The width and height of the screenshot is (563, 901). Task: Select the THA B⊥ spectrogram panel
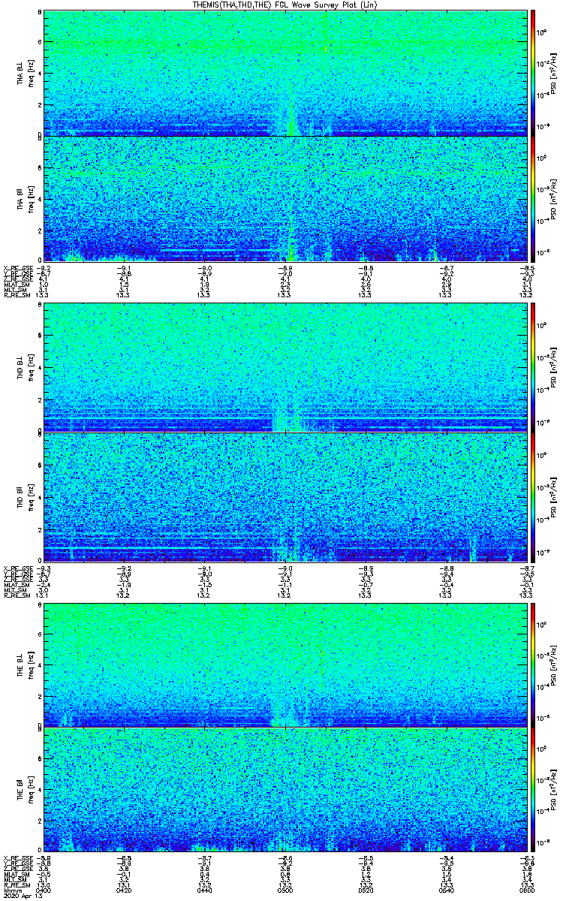tap(285, 73)
